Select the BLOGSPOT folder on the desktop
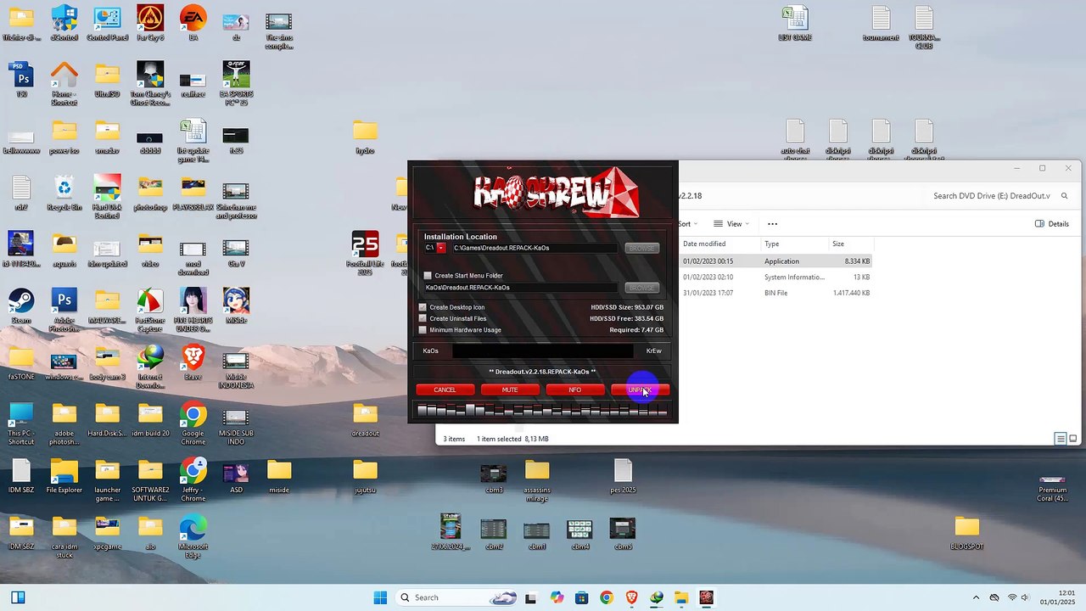 pos(966,532)
